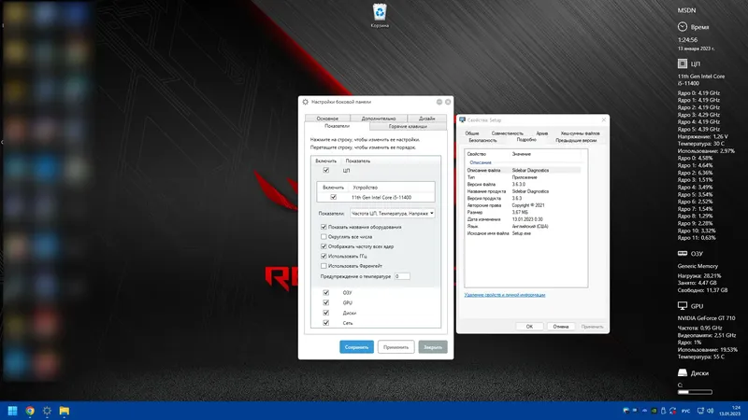
Task: Open the Горячие клавиши tab
Action: click(408, 126)
